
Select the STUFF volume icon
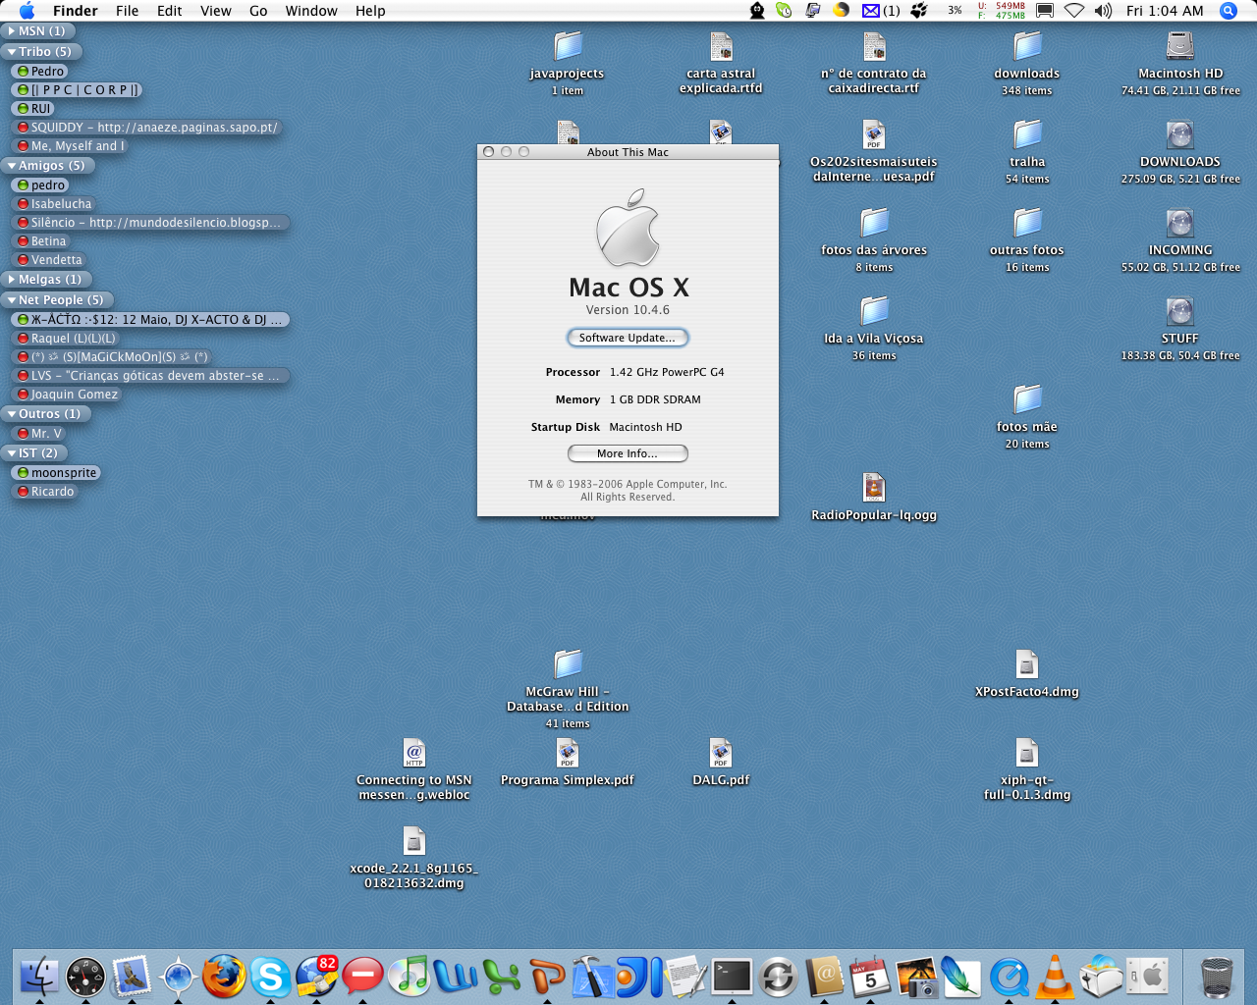pyautogui.click(x=1179, y=311)
